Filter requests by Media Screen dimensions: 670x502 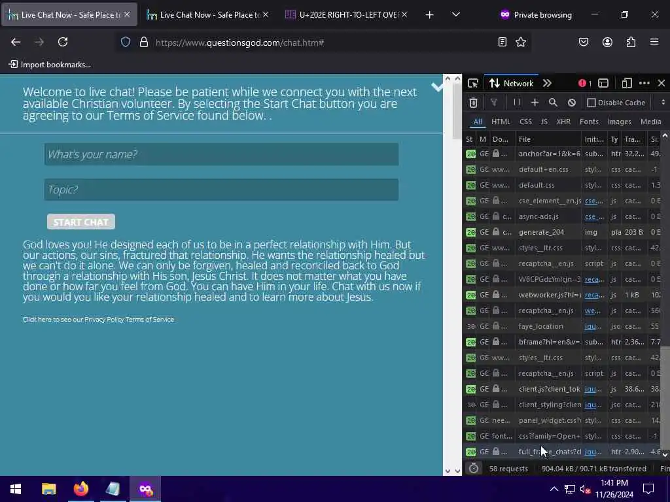[x=651, y=122]
